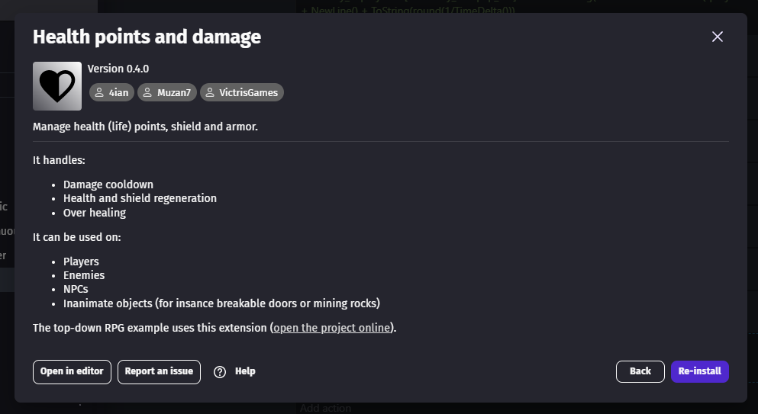This screenshot has height=414, width=758.
Task: Go back with the Back button
Action: coord(640,371)
